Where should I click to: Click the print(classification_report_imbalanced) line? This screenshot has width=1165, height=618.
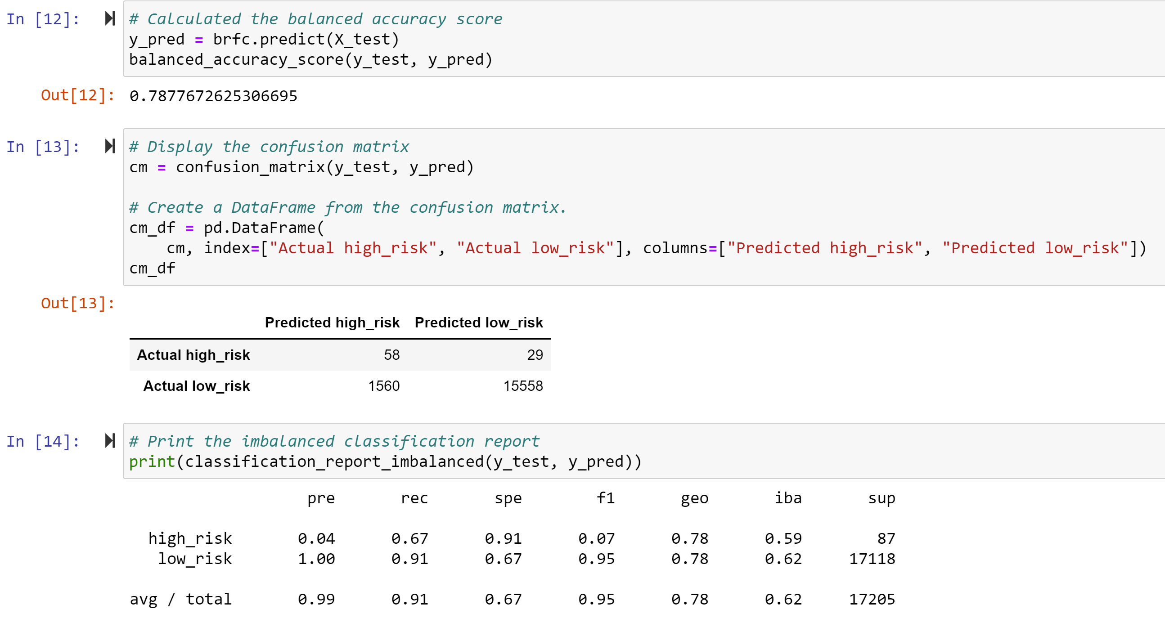tap(385, 461)
